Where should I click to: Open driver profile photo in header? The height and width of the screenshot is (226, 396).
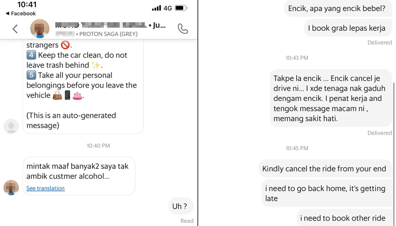(40, 29)
